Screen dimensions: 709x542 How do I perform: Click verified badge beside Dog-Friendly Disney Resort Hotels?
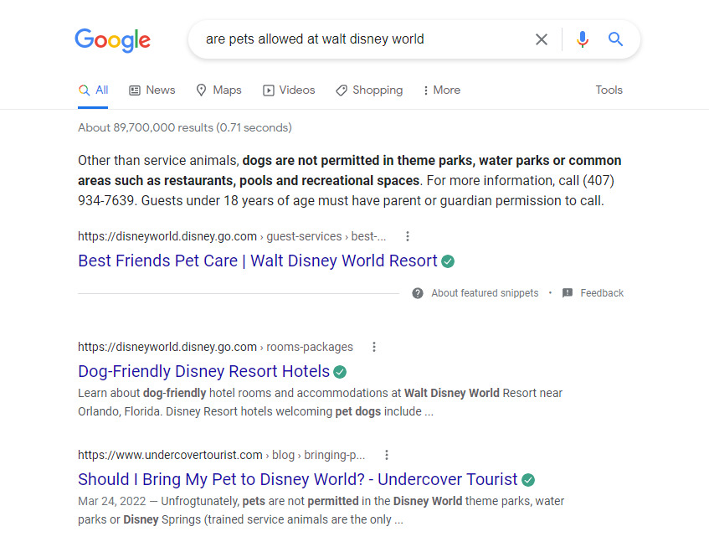coord(340,372)
